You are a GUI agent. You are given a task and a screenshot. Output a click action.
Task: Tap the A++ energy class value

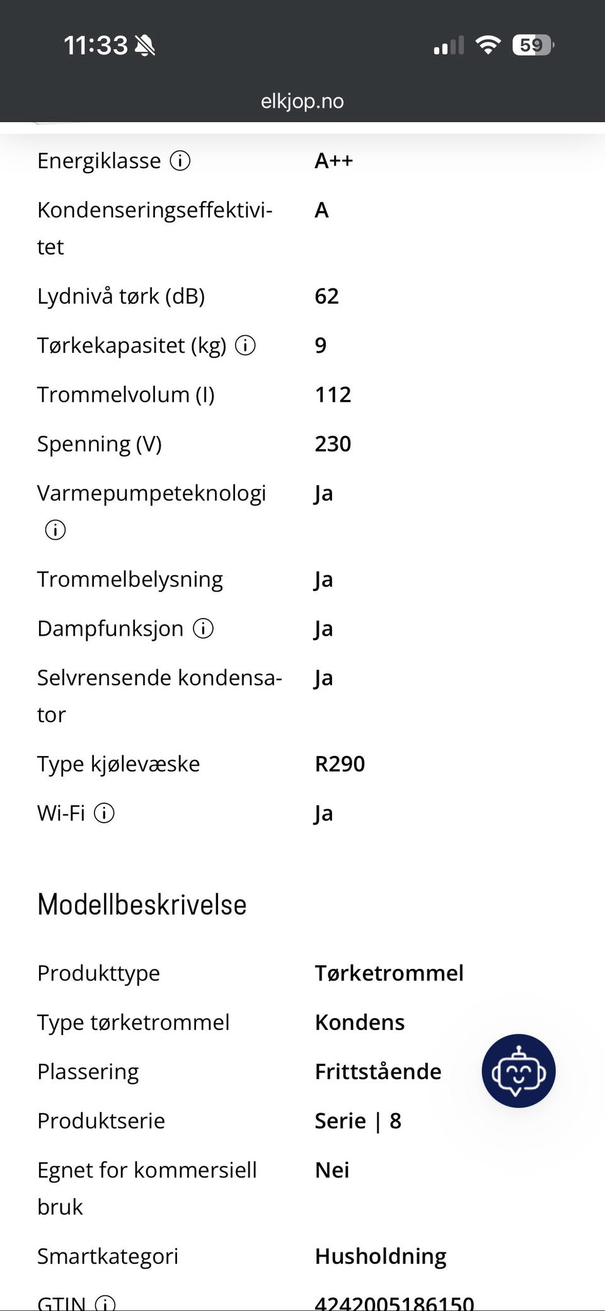click(x=334, y=161)
